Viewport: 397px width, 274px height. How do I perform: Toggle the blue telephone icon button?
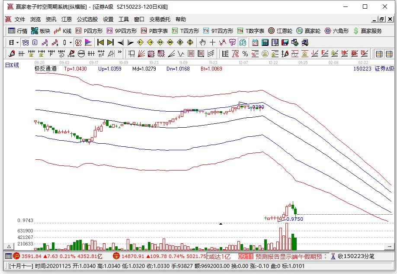26,42
